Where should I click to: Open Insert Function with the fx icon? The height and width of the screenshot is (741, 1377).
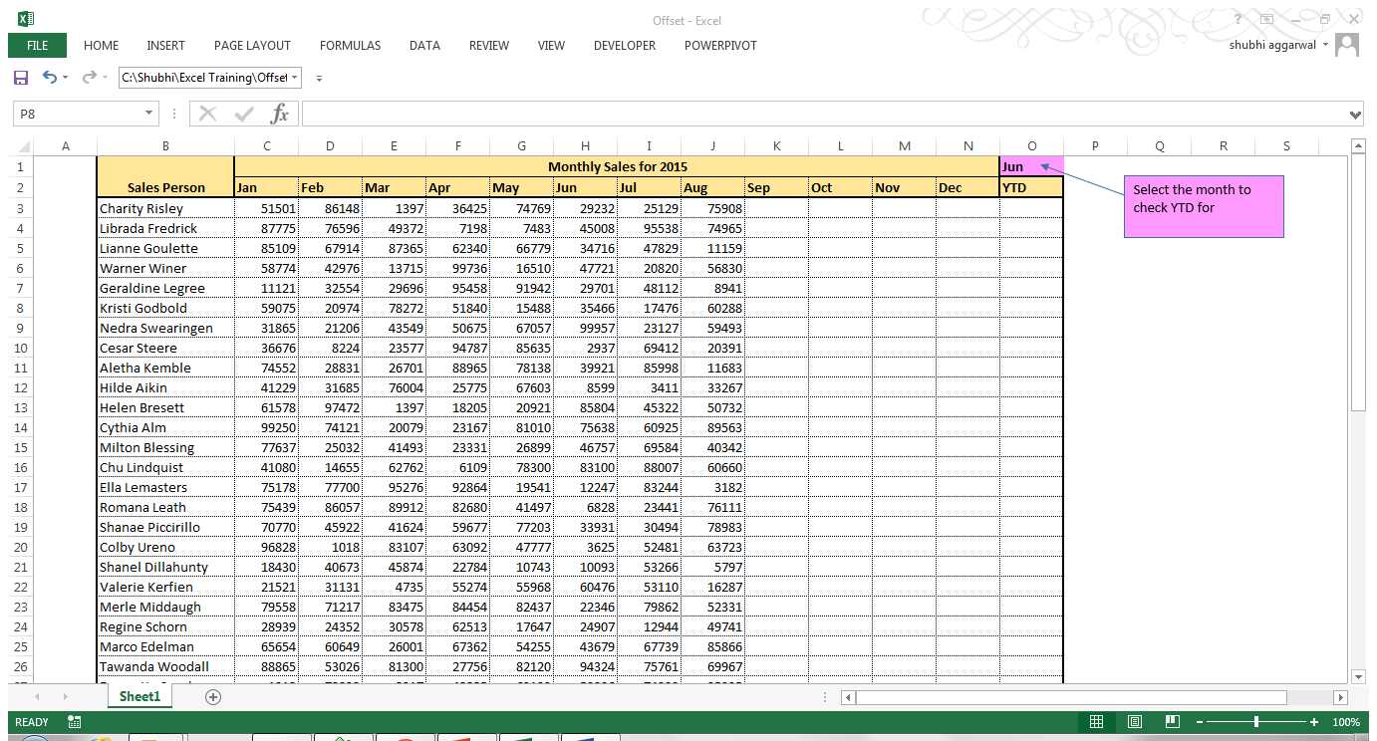point(280,113)
